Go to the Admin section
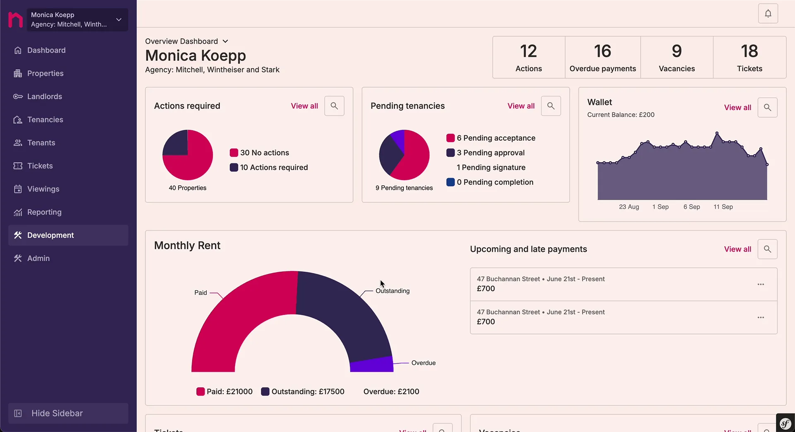The image size is (795, 432). 38,258
